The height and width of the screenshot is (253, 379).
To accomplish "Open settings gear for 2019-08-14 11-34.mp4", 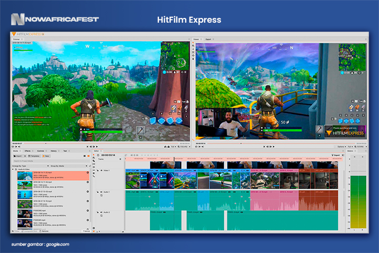I will tap(88, 182).
